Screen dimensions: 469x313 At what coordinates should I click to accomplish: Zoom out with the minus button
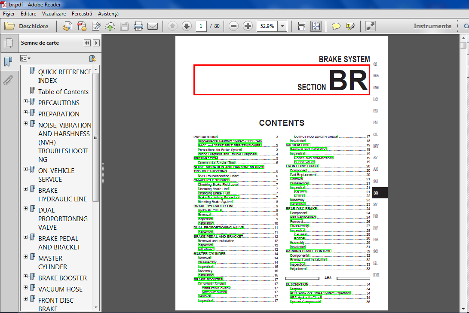click(233, 26)
